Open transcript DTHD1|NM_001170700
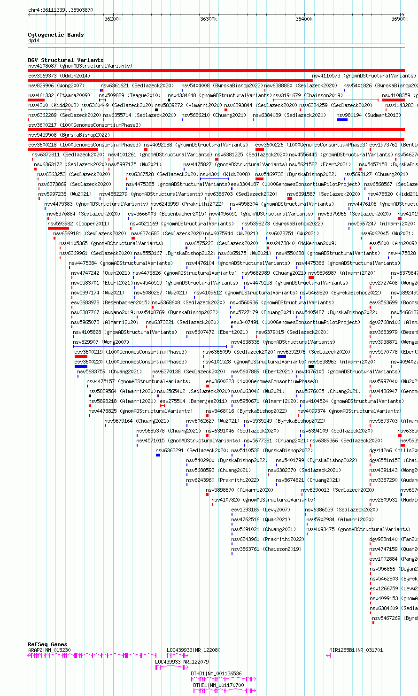 coord(219,685)
